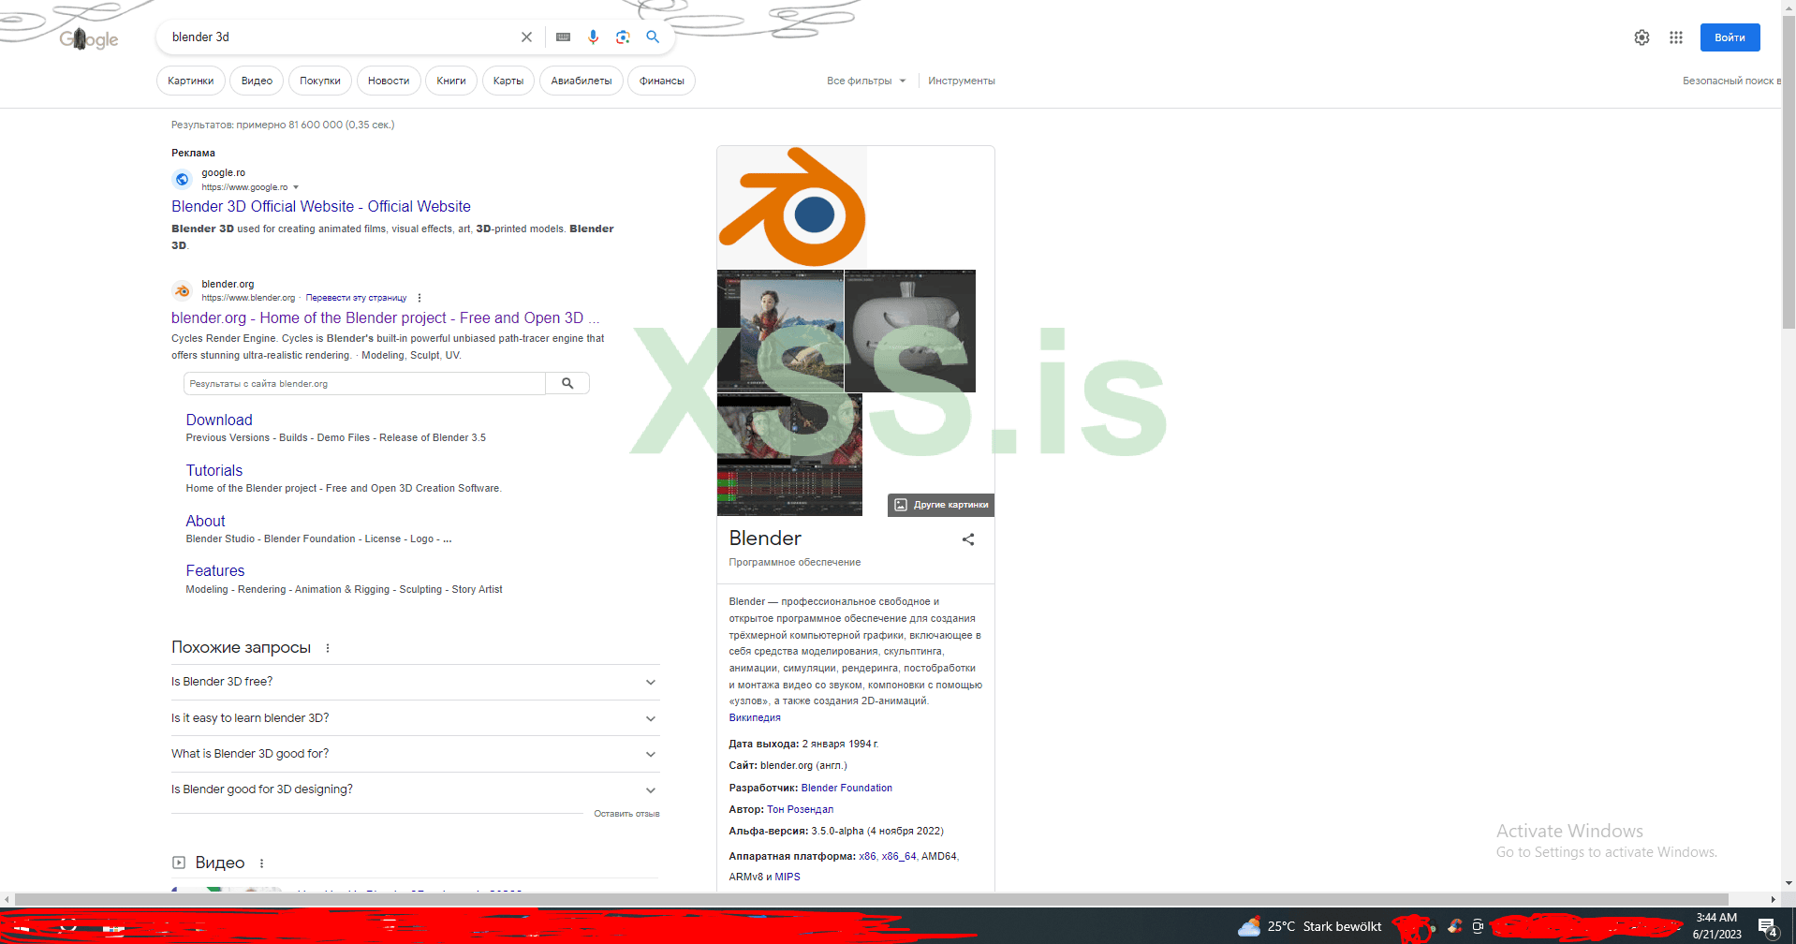Open the Google apps grid icon
Viewport: 1796px width, 944px height.
coord(1677,37)
